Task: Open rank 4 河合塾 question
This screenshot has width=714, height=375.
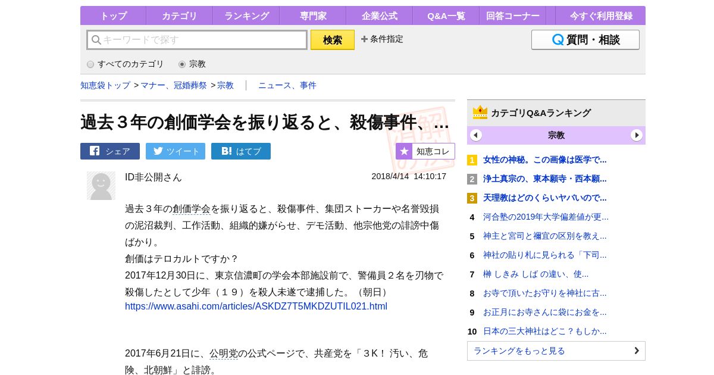Action: coord(546,217)
